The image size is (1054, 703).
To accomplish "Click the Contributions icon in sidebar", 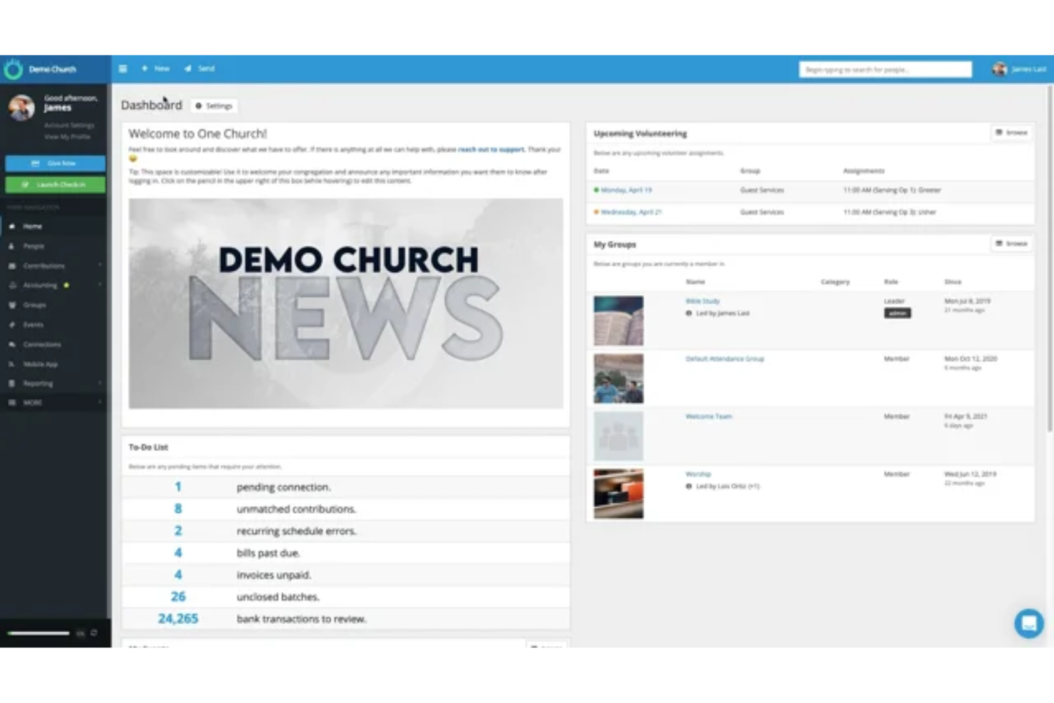I will [x=11, y=266].
